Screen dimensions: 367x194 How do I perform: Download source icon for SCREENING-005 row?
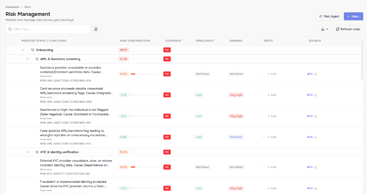pos(315,95)
